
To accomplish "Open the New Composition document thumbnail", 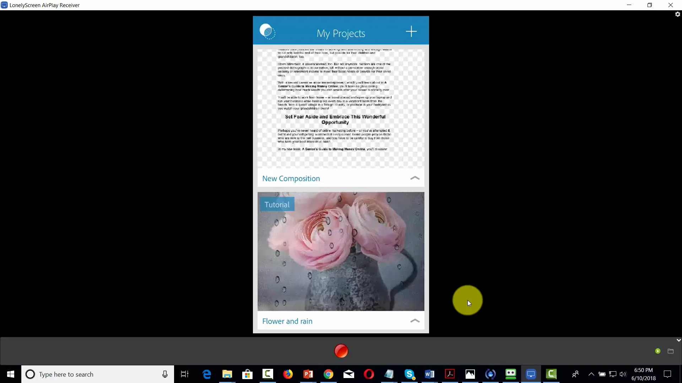I will [x=341, y=108].
